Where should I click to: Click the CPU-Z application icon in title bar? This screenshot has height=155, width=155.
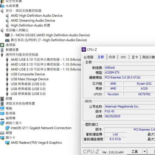(x=84, y=50)
